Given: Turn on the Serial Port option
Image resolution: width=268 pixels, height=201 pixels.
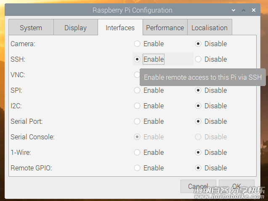Looking at the screenshot, I should pyautogui.click(x=137, y=121).
